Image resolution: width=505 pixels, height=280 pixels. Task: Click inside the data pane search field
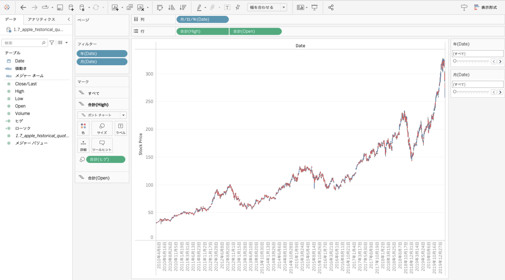point(22,43)
